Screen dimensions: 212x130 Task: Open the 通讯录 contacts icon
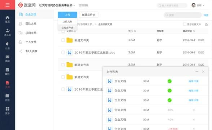click(8, 30)
